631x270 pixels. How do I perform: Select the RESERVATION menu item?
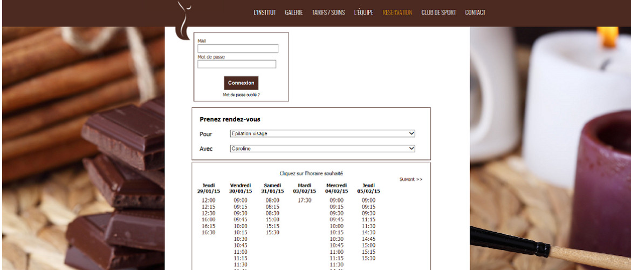(397, 12)
